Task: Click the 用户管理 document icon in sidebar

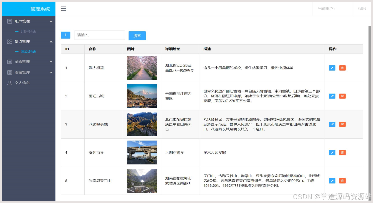Action: 10,21
